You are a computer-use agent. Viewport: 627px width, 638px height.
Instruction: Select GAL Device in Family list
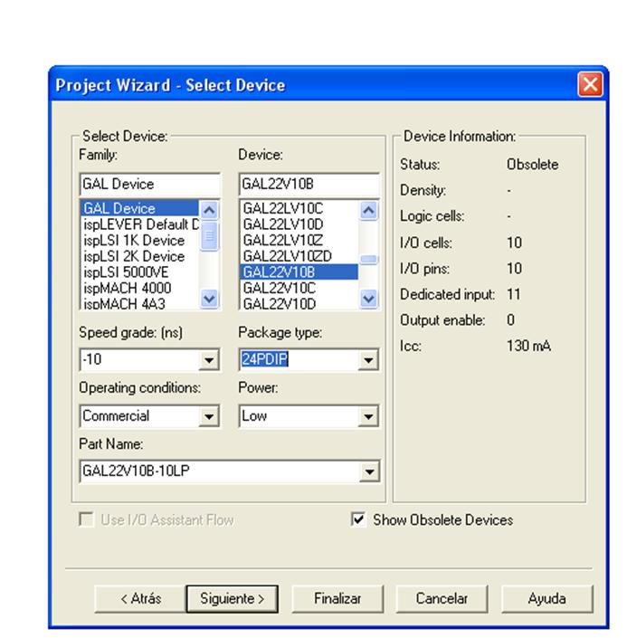click(x=139, y=208)
